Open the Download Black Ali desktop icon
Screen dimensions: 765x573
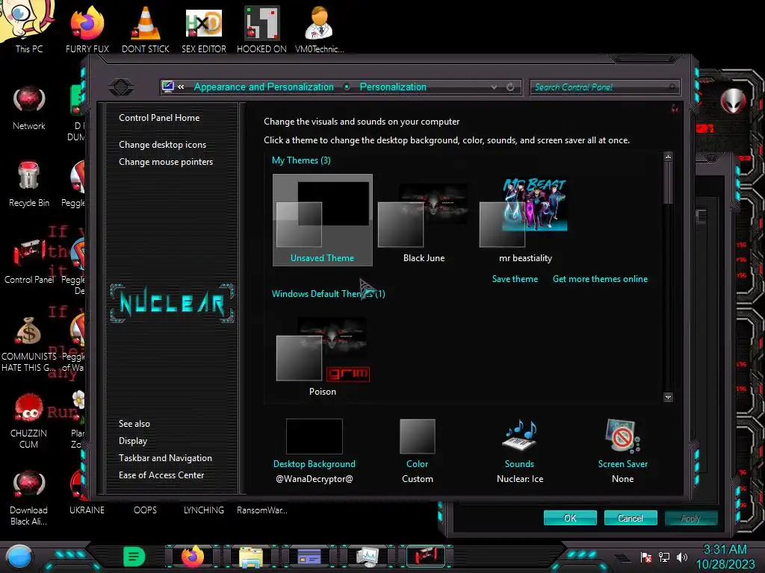pyautogui.click(x=29, y=498)
